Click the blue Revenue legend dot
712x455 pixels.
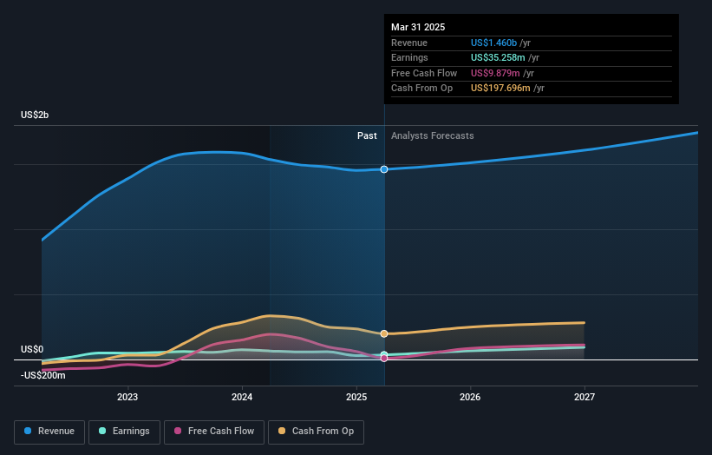(28, 431)
